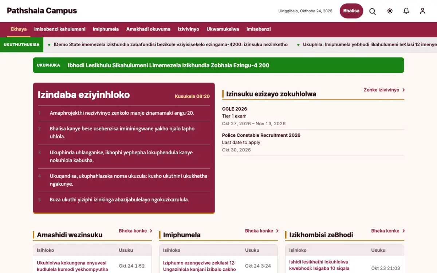Viewport: 437px width, 273px height.
Task: Click Okt 24 3:24 timestamp
Action: click(258, 266)
